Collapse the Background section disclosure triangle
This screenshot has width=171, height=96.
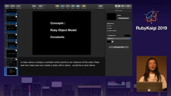[107, 35]
